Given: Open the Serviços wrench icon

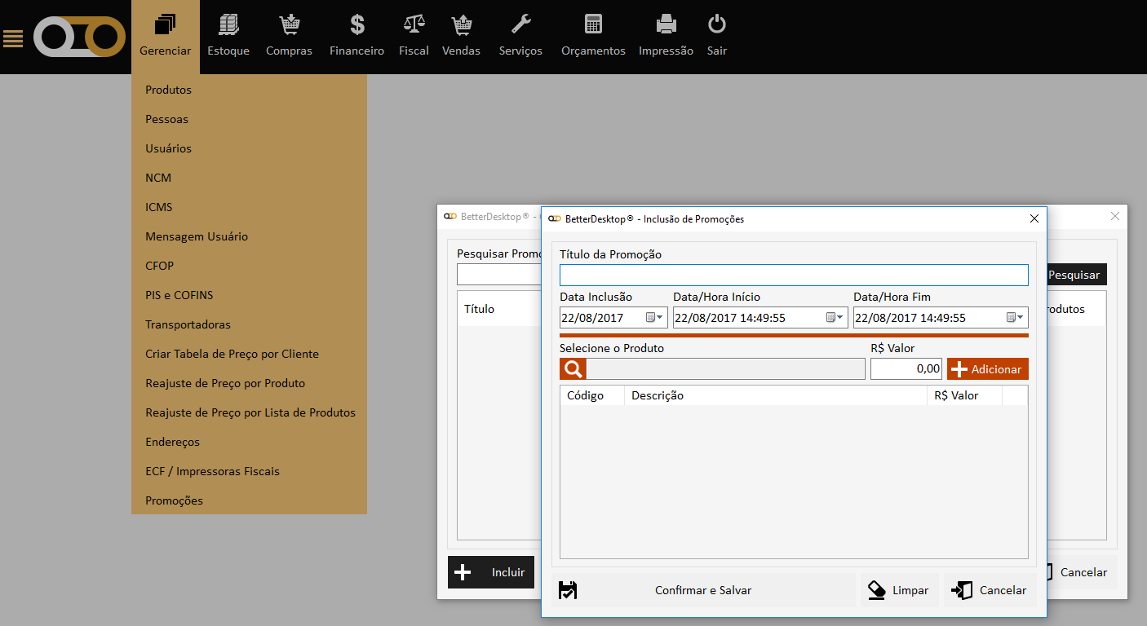Looking at the screenshot, I should (520, 25).
